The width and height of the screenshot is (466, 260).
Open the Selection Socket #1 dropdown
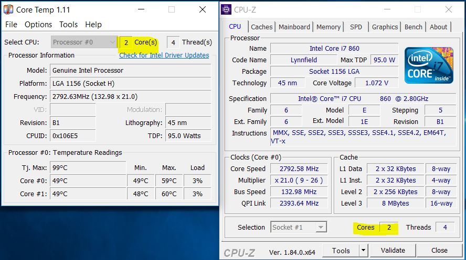click(x=299, y=227)
